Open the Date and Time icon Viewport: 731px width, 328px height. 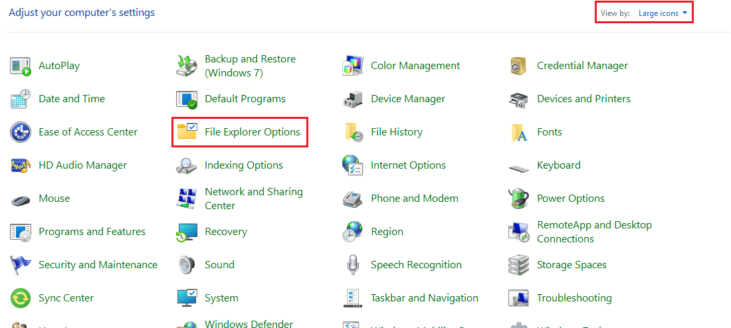[21, 99]
